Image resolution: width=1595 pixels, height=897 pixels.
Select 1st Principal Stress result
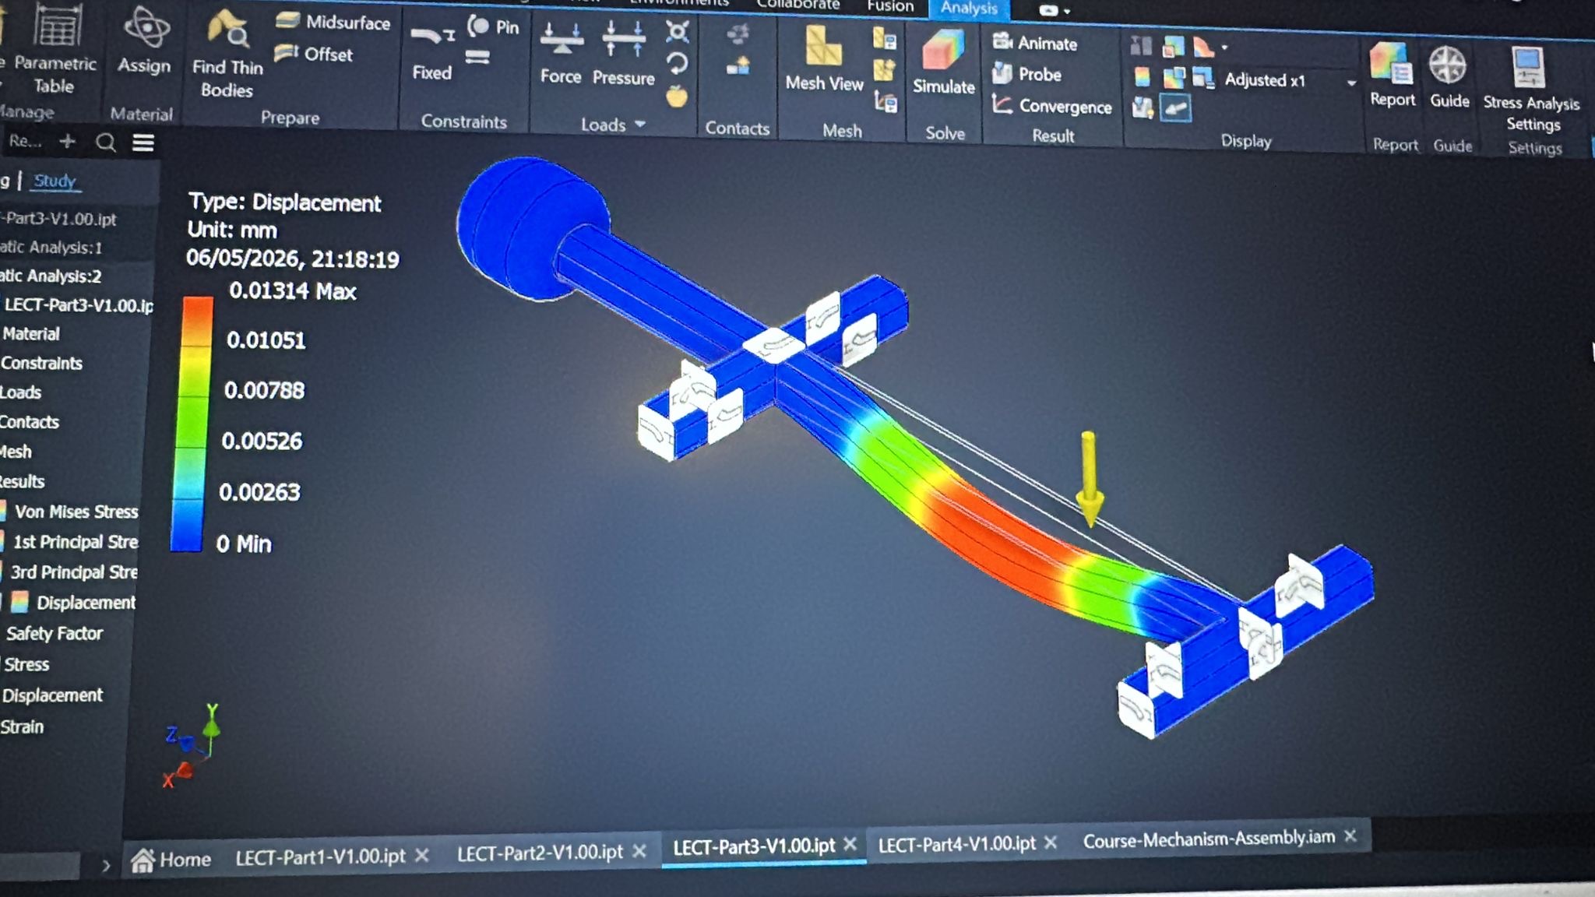pos(69,542)
